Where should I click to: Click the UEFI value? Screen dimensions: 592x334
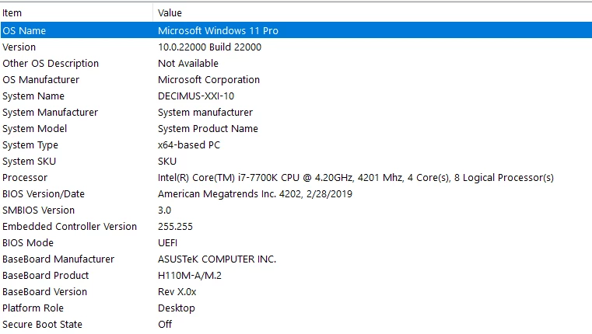[x=167, y=243]
